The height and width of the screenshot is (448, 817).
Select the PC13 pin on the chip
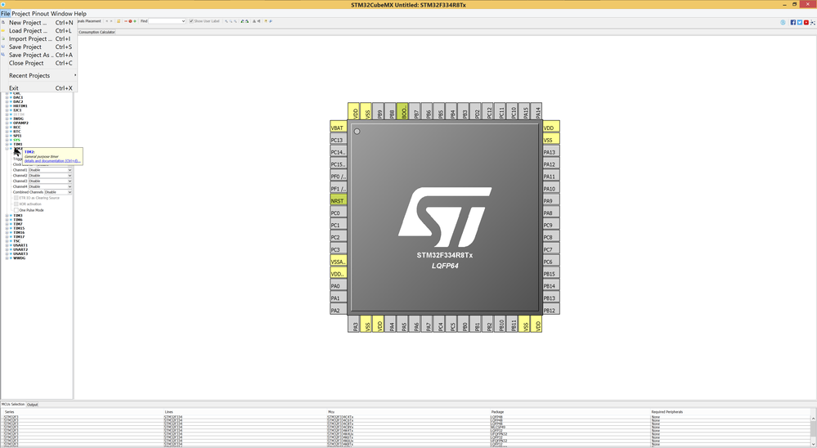[x=338, y=139]
